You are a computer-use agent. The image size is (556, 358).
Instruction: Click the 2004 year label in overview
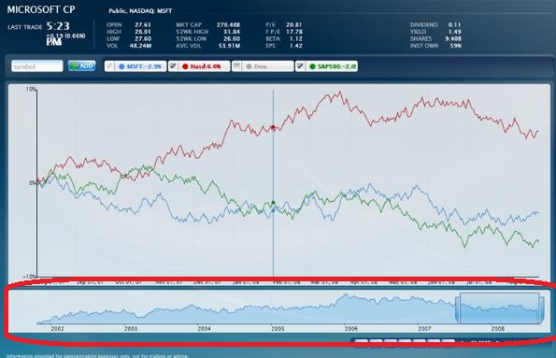point(205,329)
